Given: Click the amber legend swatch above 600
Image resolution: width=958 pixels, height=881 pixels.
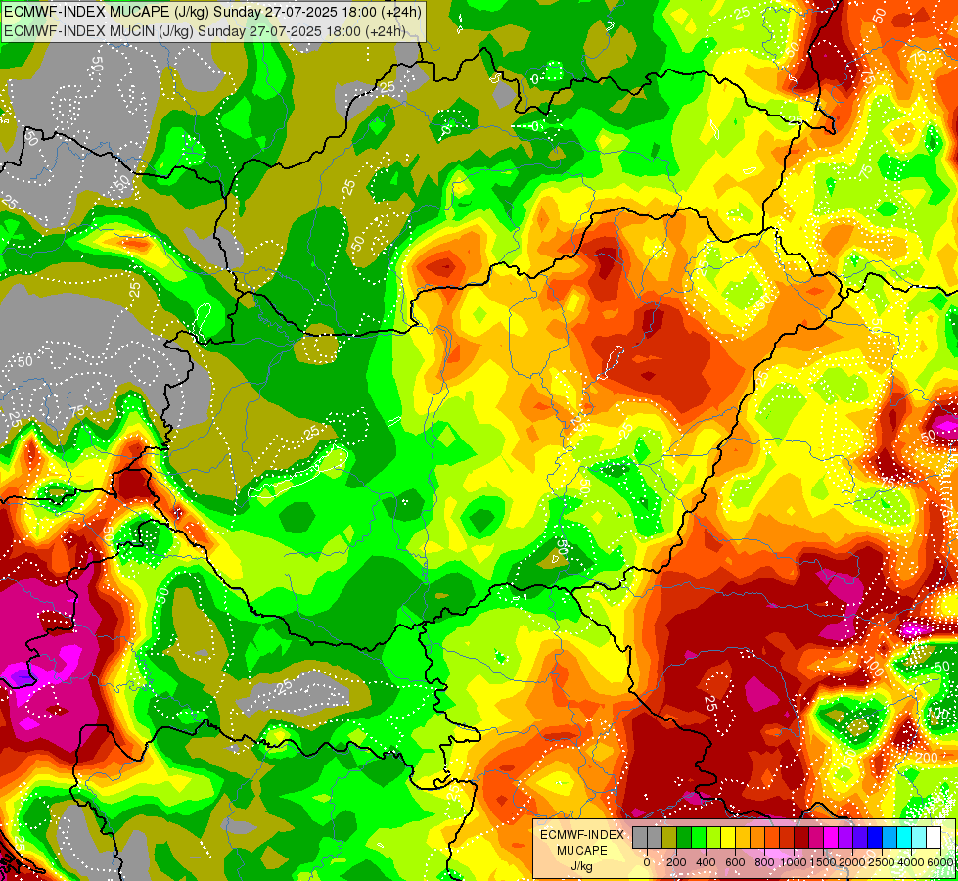Looking at the screenshot, I should coord(743,837).
